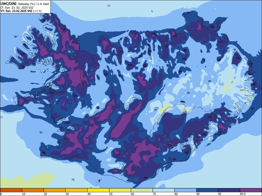Choose the purple legend swatch above 99.9
262x196 pixels.
pos(251,190)
